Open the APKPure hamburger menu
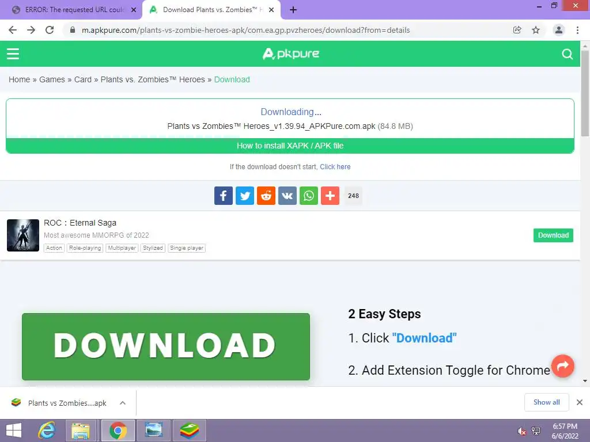Viewport: 590px width, 442px height. (x=13, y=54)
